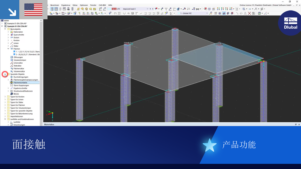Viewport: 301px width, 169px height.
Task: Open the CAD-BIM menu
Action: tap(102, 5)
